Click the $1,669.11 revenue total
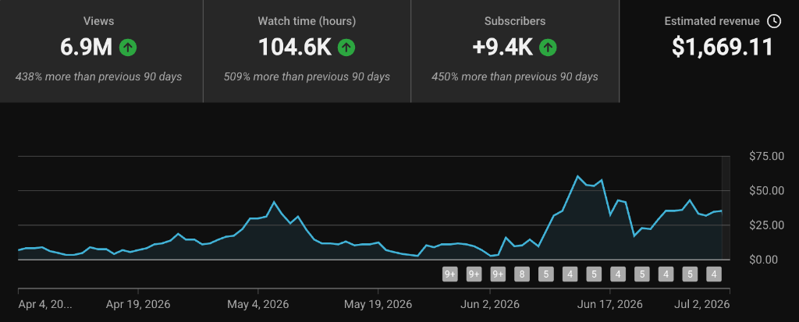 (723, 48)
